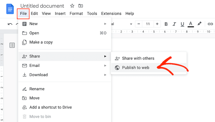Star the Untitled document
The width and height of the screenshot is (215, 122).
coord(72,6)
